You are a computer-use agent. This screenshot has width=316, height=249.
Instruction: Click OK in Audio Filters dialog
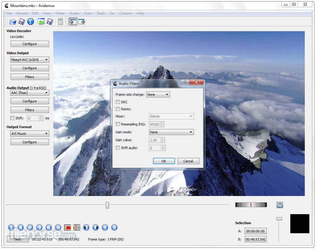pos(164,161)
